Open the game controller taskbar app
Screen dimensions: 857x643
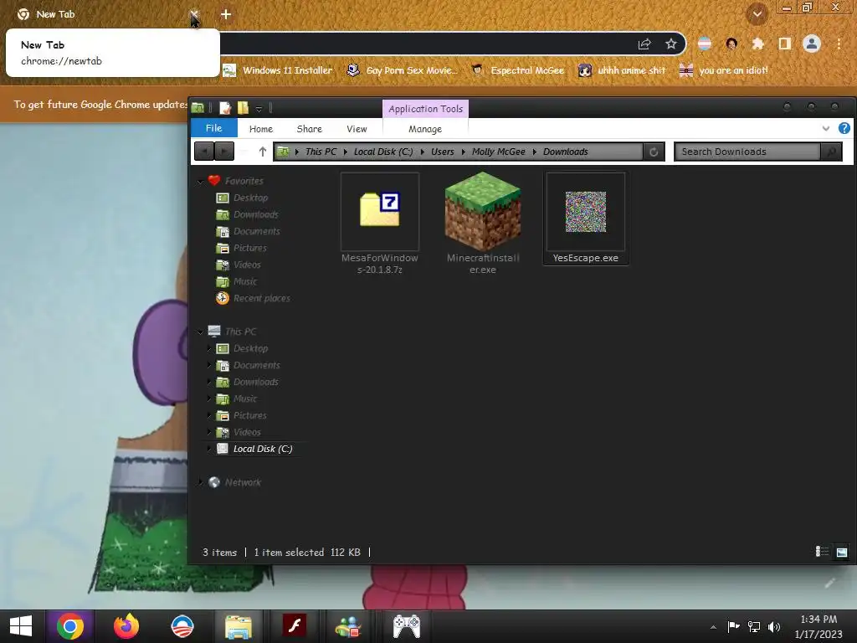pyautogui.click(x=407, y=626)
